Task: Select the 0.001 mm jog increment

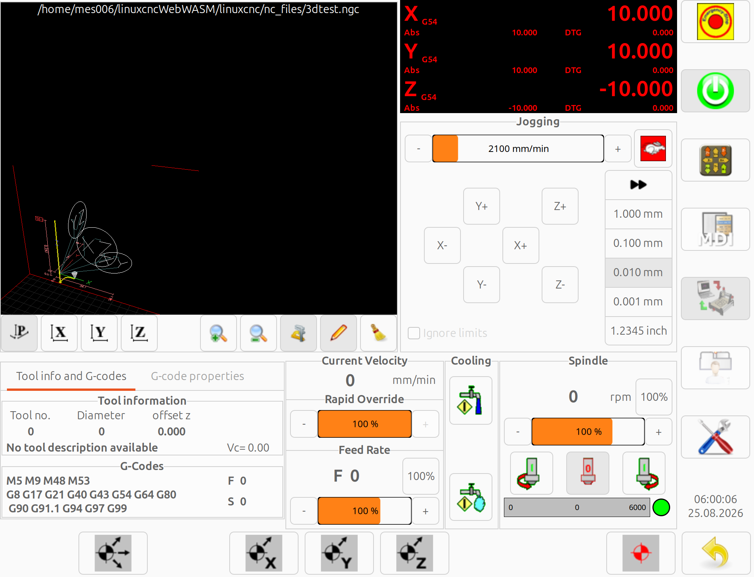Action: pyautogui.click(x=638, y=302)
